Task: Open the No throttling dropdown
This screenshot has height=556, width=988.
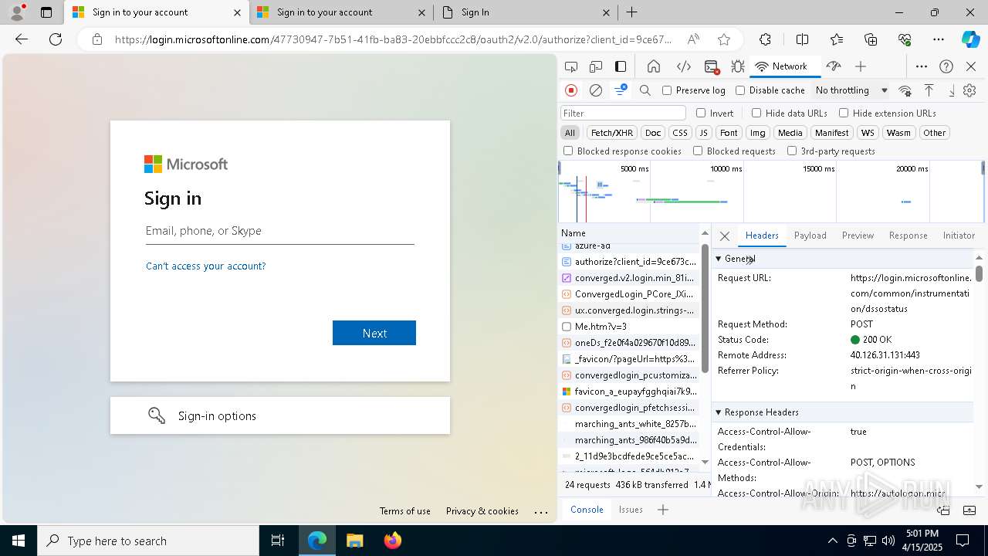Action: point(851,90)
